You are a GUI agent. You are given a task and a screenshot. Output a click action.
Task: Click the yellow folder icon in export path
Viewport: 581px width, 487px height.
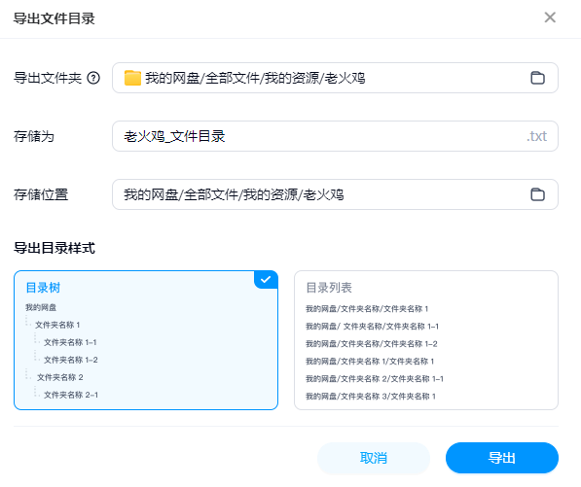(132, 78)
